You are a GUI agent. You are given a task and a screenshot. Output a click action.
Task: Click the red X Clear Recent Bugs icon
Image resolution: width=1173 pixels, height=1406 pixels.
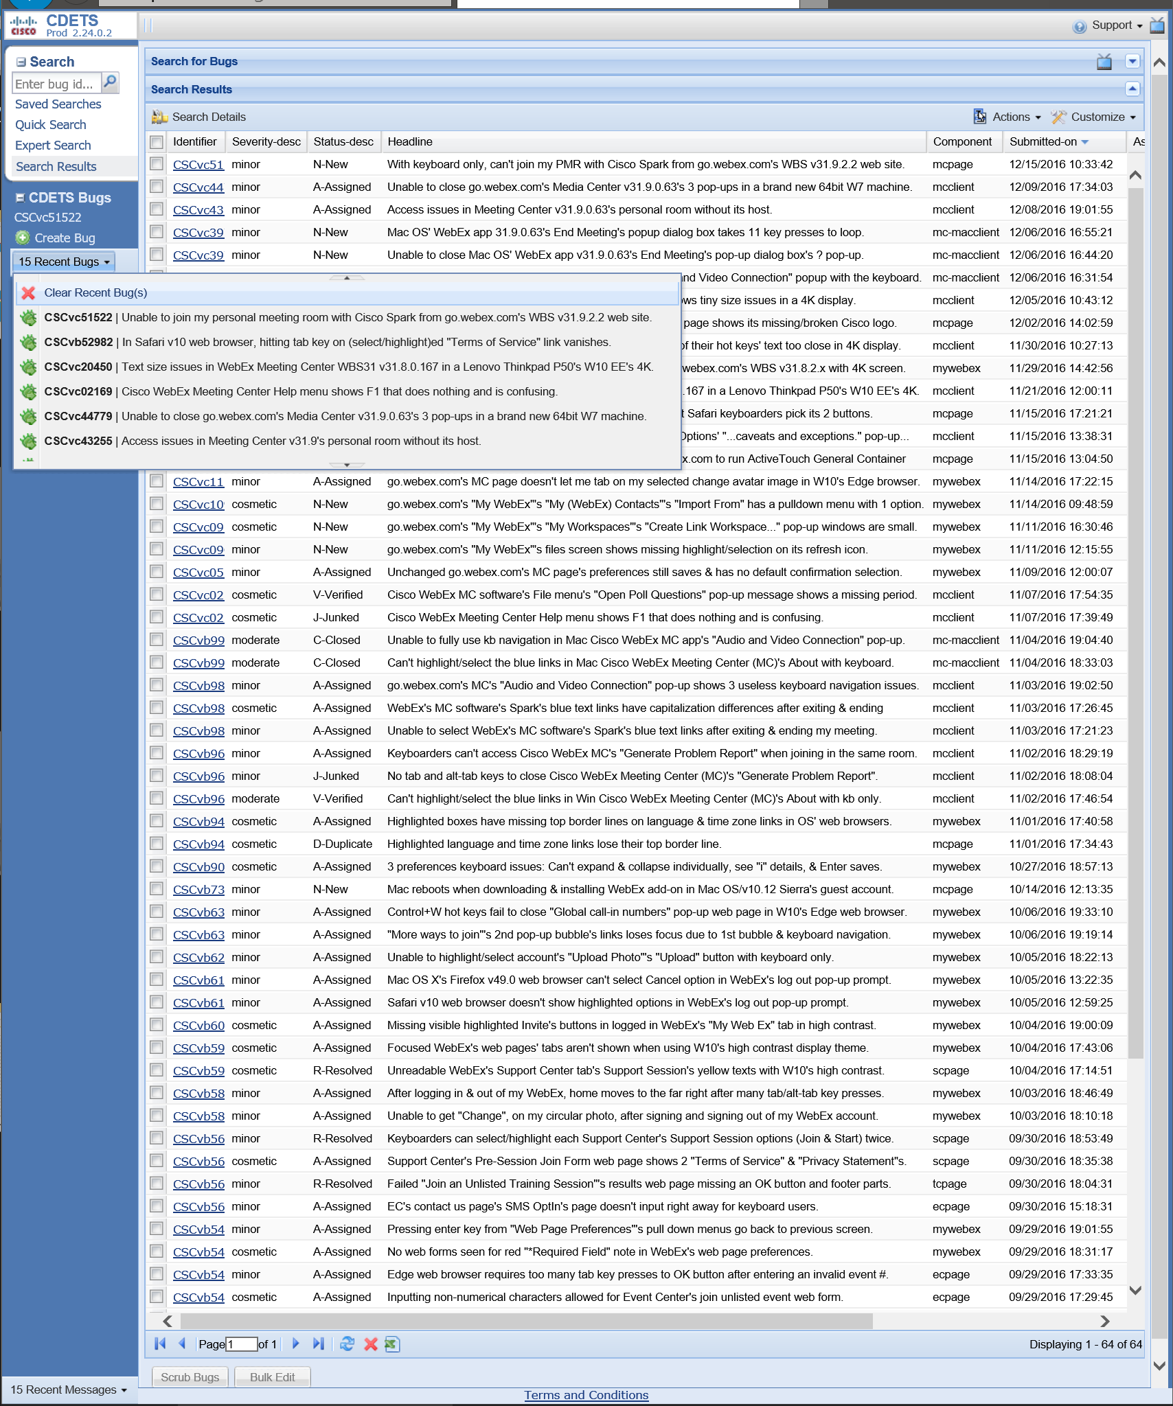click(x=28, y=293)
